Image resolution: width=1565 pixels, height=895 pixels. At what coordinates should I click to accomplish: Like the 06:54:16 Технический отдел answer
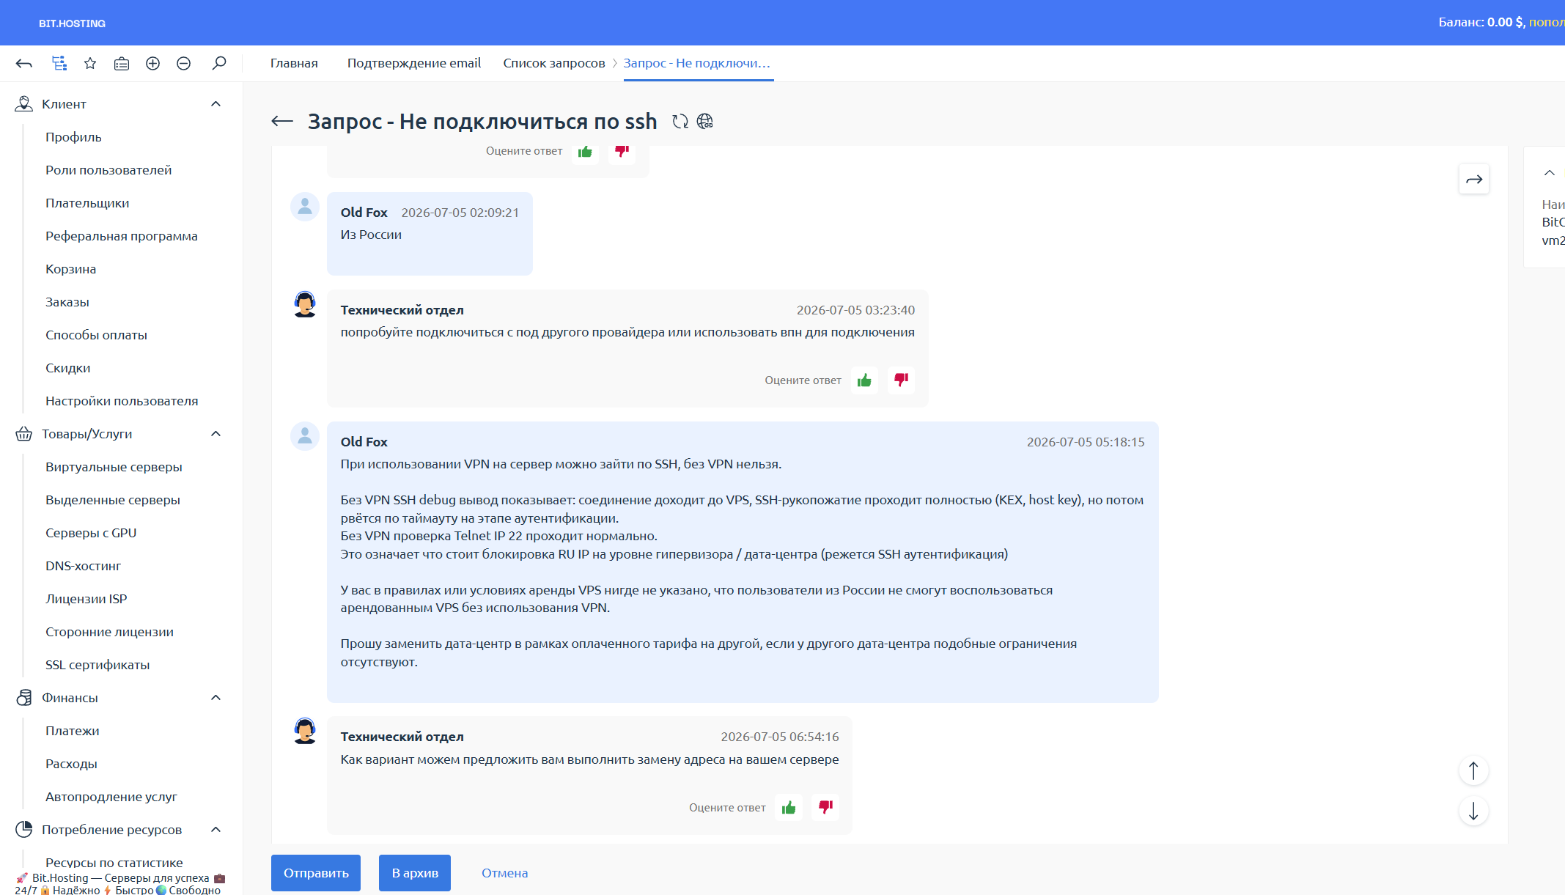click(x=789, y=808)
